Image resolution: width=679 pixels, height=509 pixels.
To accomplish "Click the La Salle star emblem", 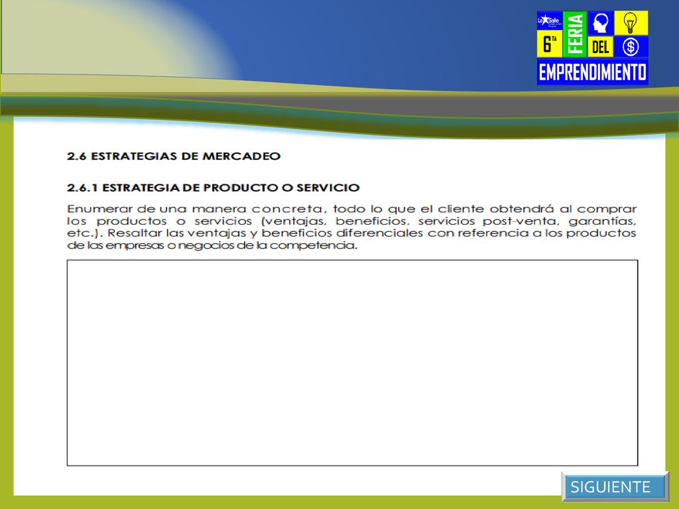I will click(550, 21).
